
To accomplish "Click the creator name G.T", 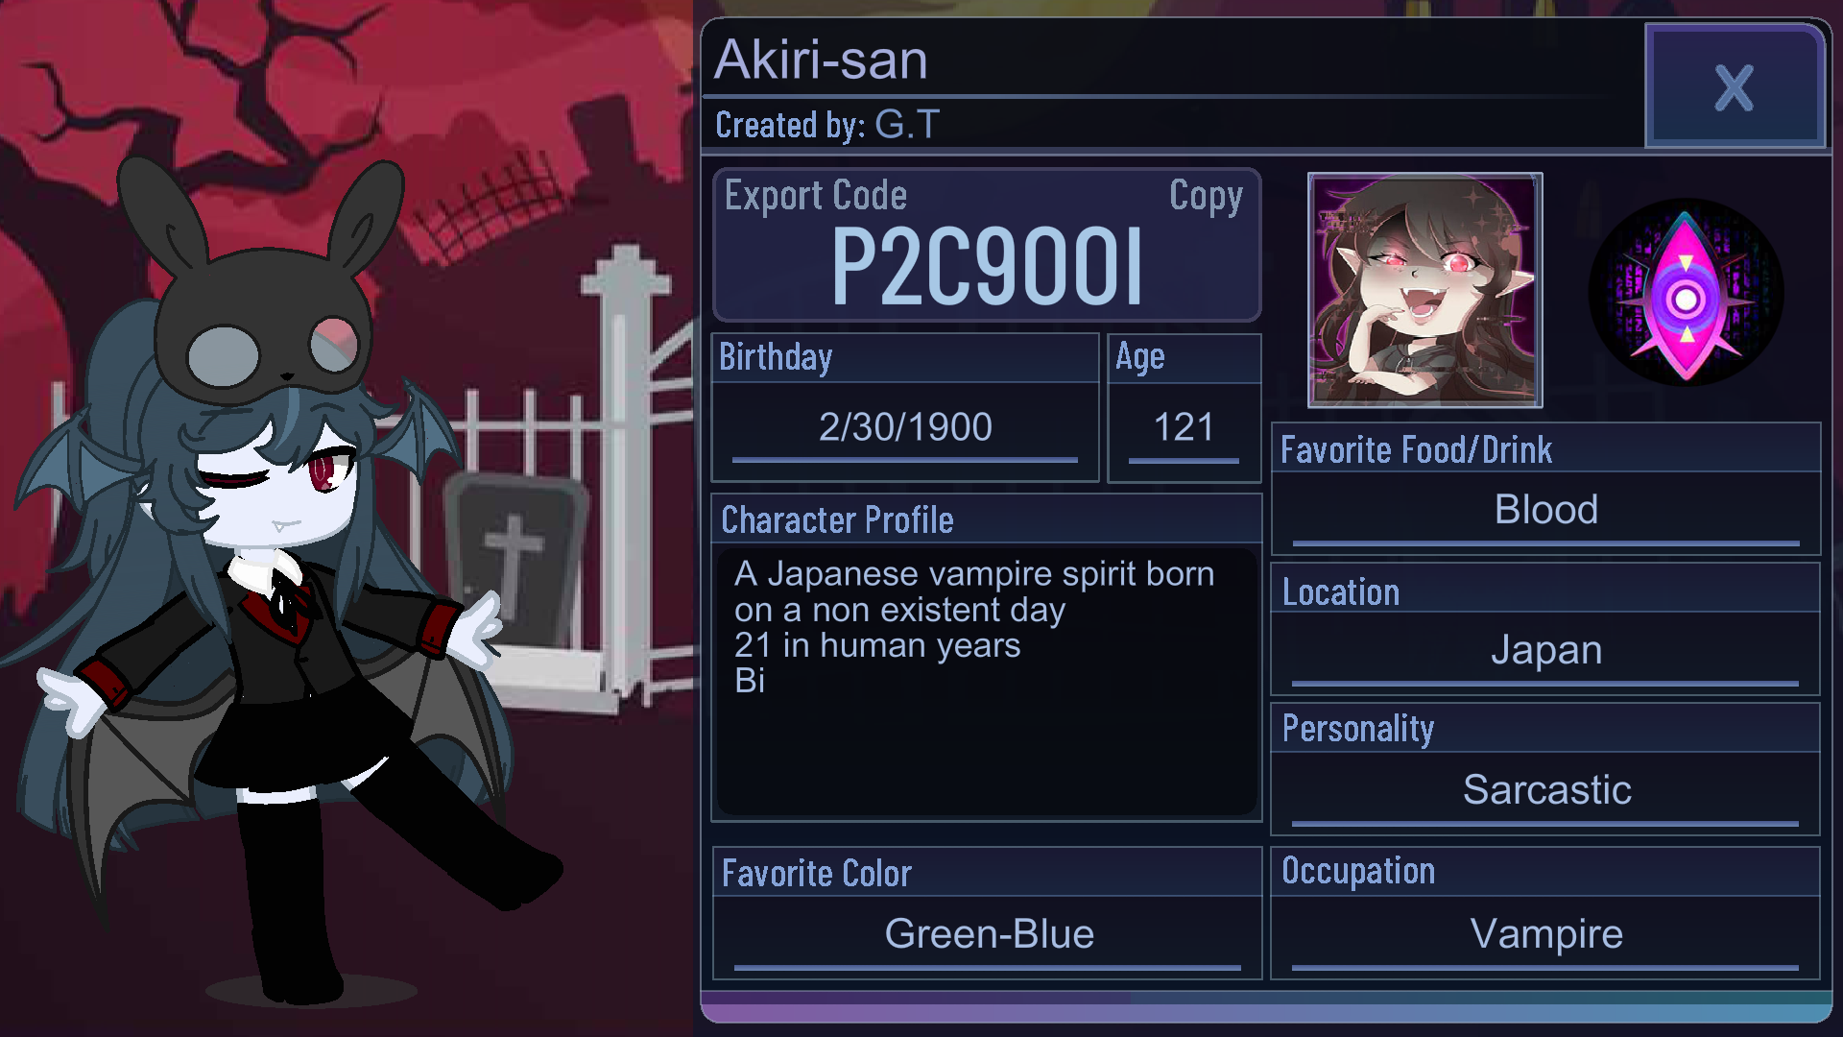I will tap(907, 125).
